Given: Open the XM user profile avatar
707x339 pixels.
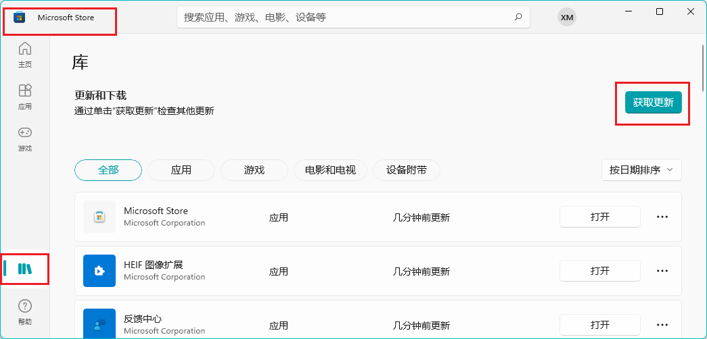Looking at the screenshot, I should tap(567, 18).
